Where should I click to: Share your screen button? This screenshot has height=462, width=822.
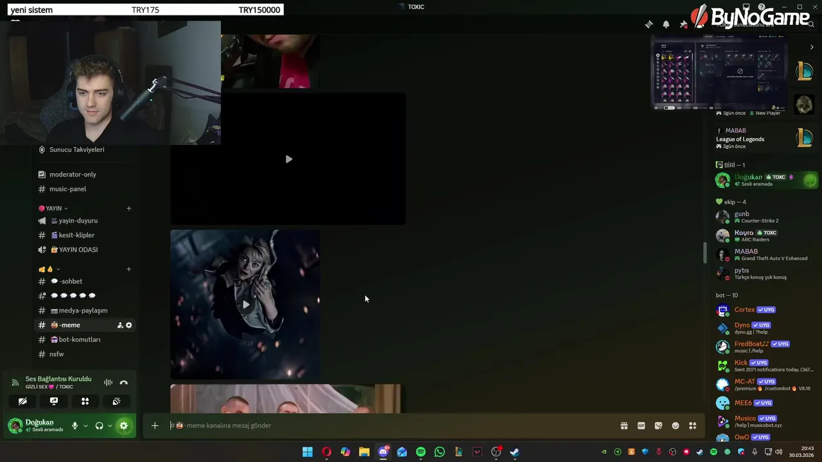click(x=54, y=401)
